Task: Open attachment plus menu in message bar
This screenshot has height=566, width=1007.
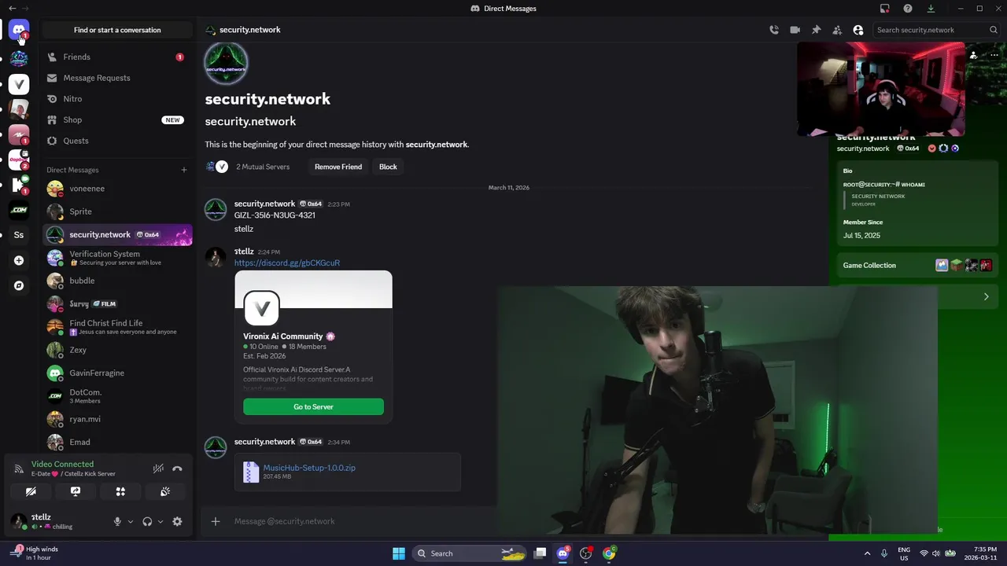Action: tap(216, 521)
